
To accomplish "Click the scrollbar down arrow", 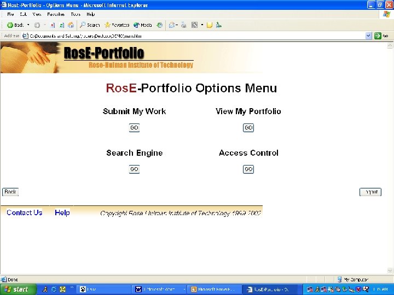I will 390,270.
